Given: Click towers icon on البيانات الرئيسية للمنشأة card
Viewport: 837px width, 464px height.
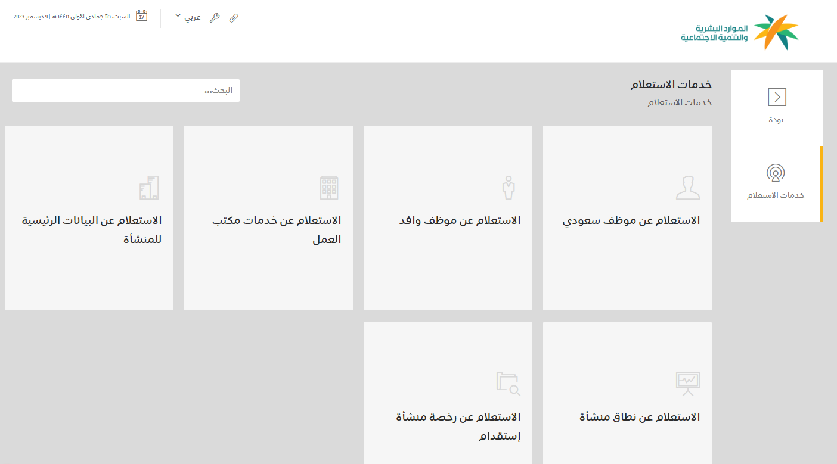Looking at the screenshot, I should pyautogui.click(x=149, y=188).
